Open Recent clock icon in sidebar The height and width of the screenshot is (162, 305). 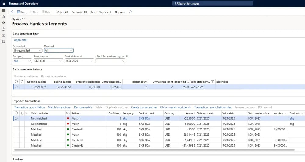(3, 29)
